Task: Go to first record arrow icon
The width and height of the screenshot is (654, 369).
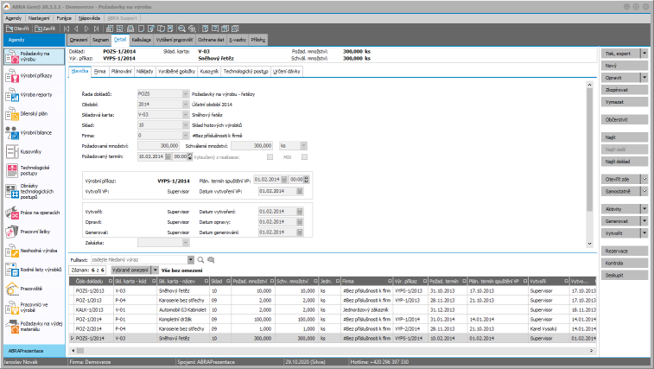Action: 67,29
